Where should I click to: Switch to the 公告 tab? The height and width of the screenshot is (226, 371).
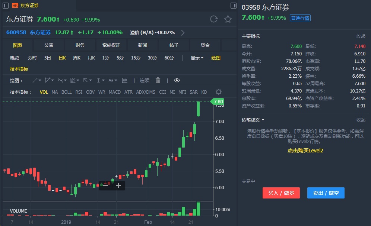[x=49, y=45]
